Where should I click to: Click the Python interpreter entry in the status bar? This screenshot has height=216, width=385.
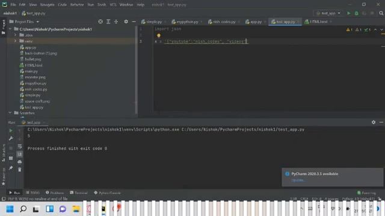tap(359, 199)
